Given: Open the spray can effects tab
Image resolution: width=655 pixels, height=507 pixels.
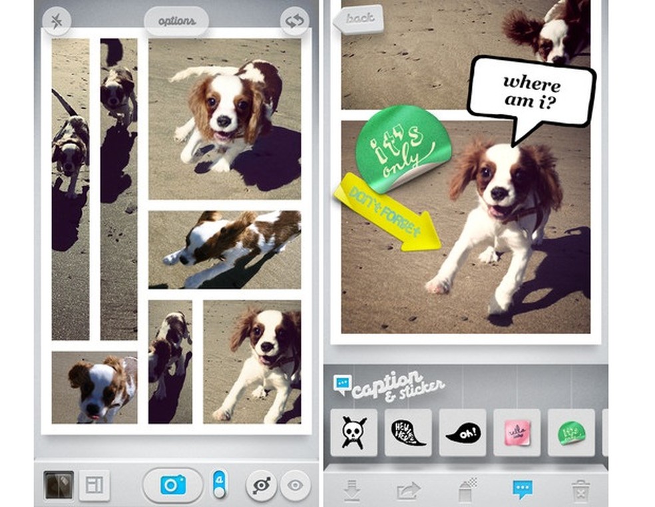Looking at the screenshot, I should tap(467, 490).
